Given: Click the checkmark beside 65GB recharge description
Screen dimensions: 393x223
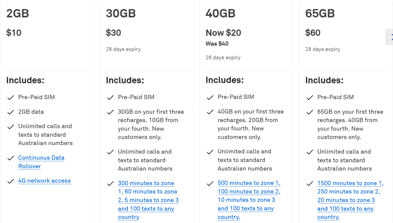Looking at the screenshot, I should [310, 112].
